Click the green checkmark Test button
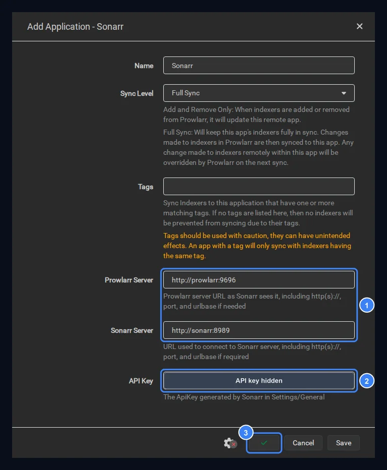The image size is (387, 470). point(264,443)
